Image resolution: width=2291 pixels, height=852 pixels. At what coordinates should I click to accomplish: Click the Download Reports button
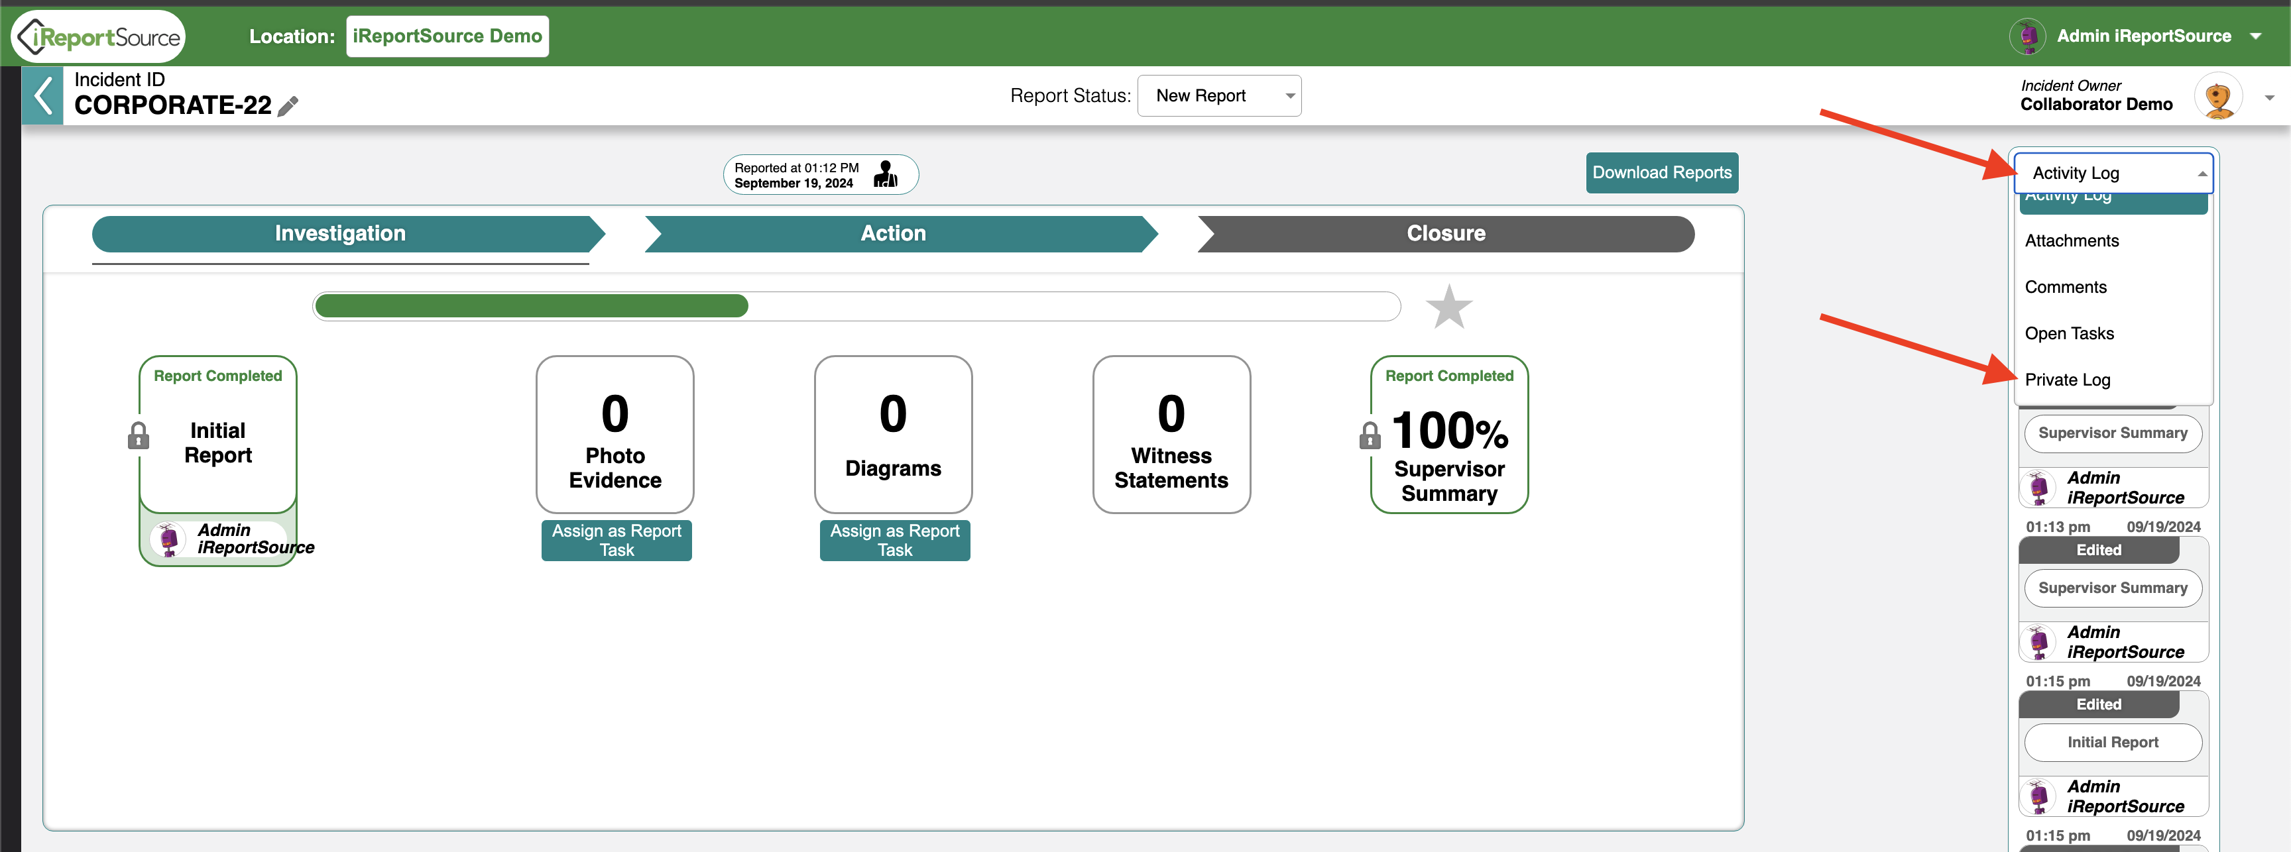pyautogui.click(x=1661, y=173)
